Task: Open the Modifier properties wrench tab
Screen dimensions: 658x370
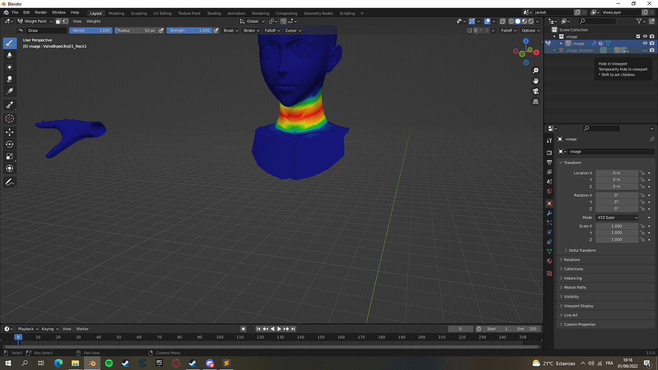Action: [549, 213]
